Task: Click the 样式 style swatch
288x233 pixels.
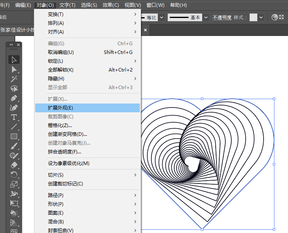Action: 253,18
